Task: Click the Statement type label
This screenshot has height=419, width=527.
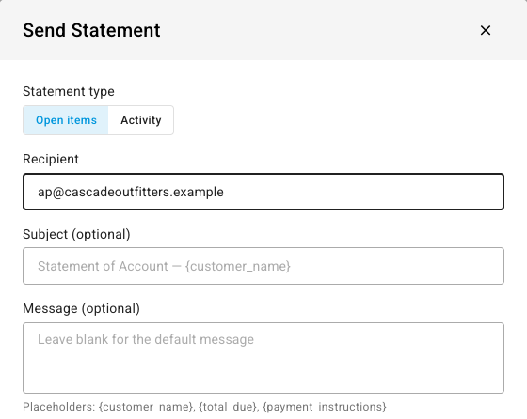Action: [69, 91]
